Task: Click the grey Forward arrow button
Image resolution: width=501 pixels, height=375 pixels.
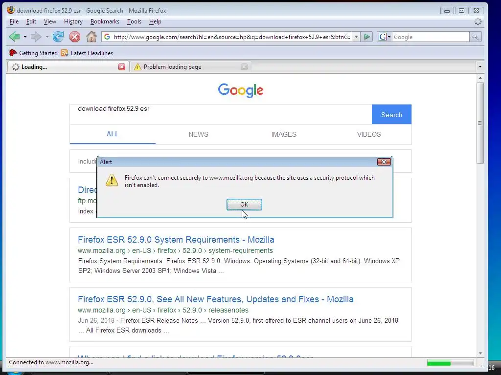Action: 36,37
